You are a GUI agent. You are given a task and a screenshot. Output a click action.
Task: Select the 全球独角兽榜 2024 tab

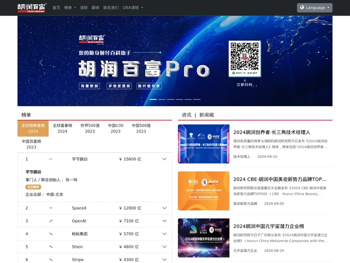[x=33, y=129]
